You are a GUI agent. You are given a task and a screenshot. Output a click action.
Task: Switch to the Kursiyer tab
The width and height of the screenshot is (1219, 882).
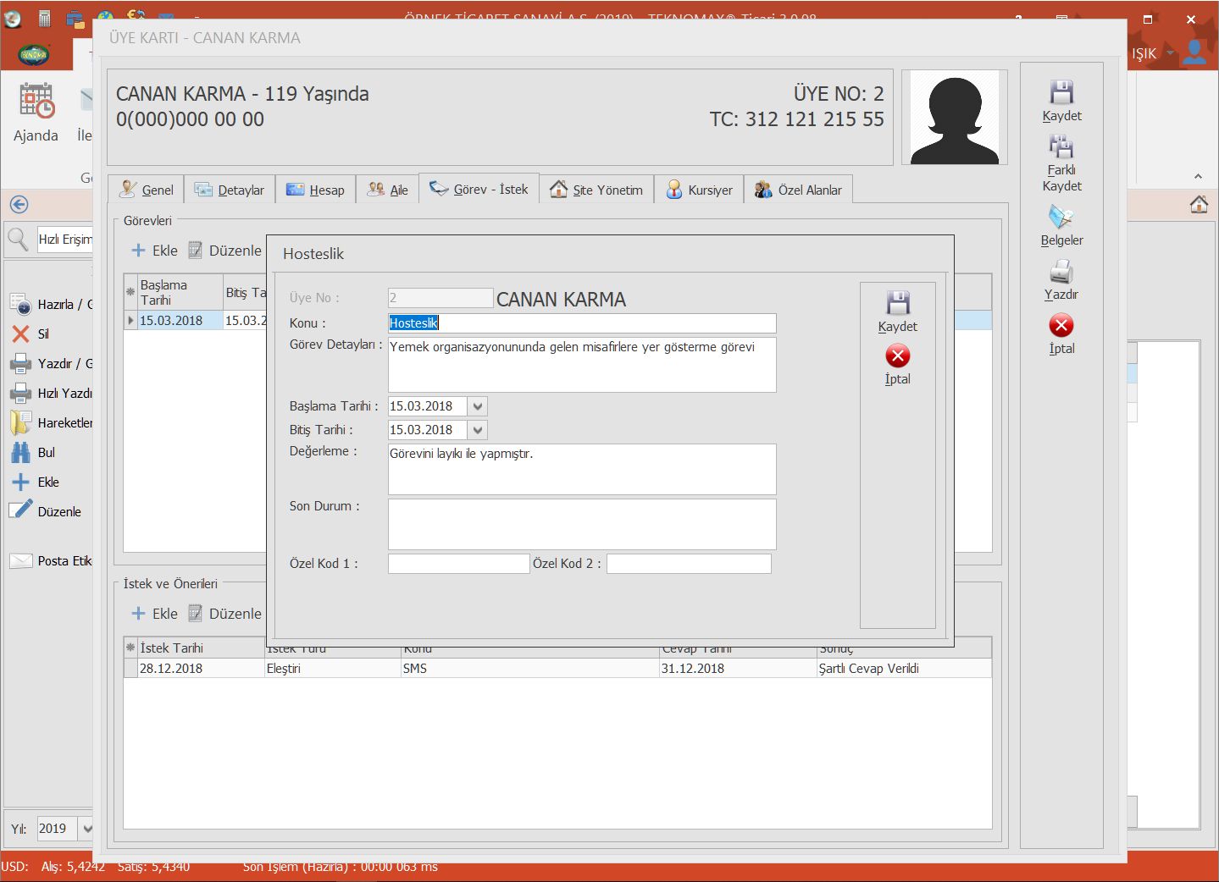[x=699, y=190]
